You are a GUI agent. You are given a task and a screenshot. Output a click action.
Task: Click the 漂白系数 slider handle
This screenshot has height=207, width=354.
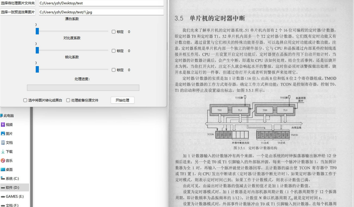pyautogui.click(x=37, y=31)
